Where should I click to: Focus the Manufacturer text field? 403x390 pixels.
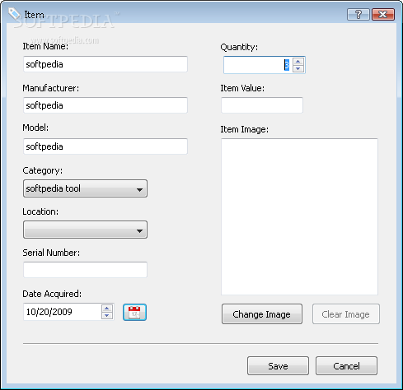click(x=105, y=105)
